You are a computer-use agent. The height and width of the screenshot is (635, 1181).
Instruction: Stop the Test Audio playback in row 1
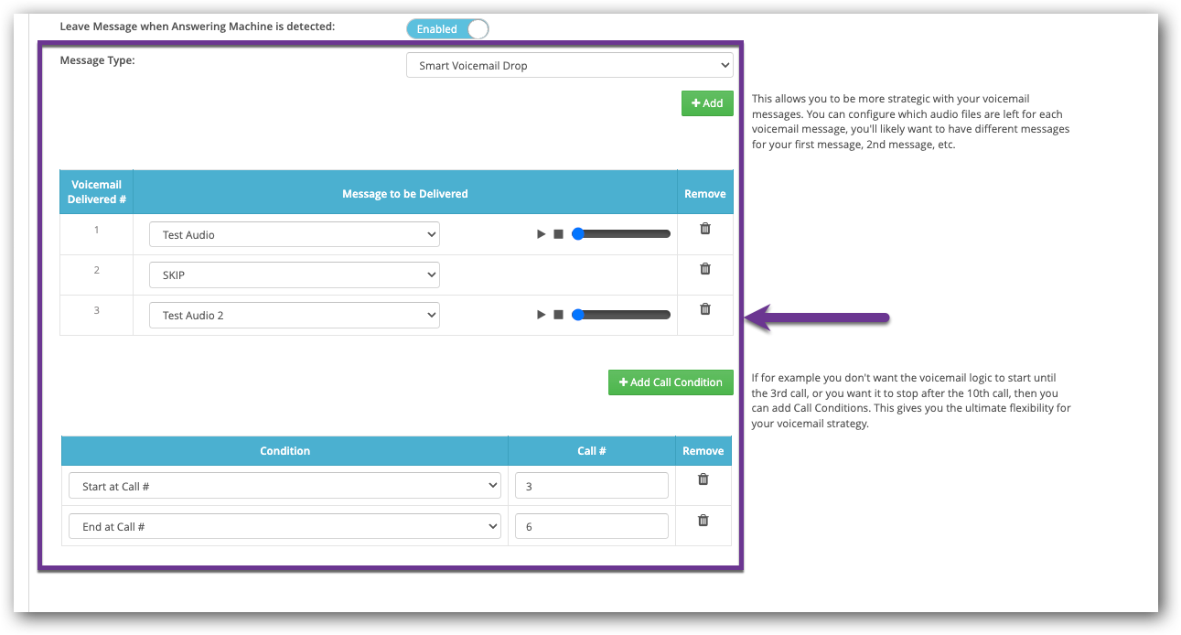click(x=558, y=234)
